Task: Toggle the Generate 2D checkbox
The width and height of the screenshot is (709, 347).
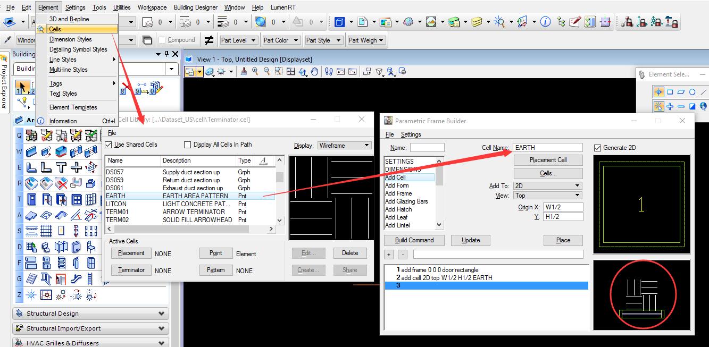Action: pos(597,148)
